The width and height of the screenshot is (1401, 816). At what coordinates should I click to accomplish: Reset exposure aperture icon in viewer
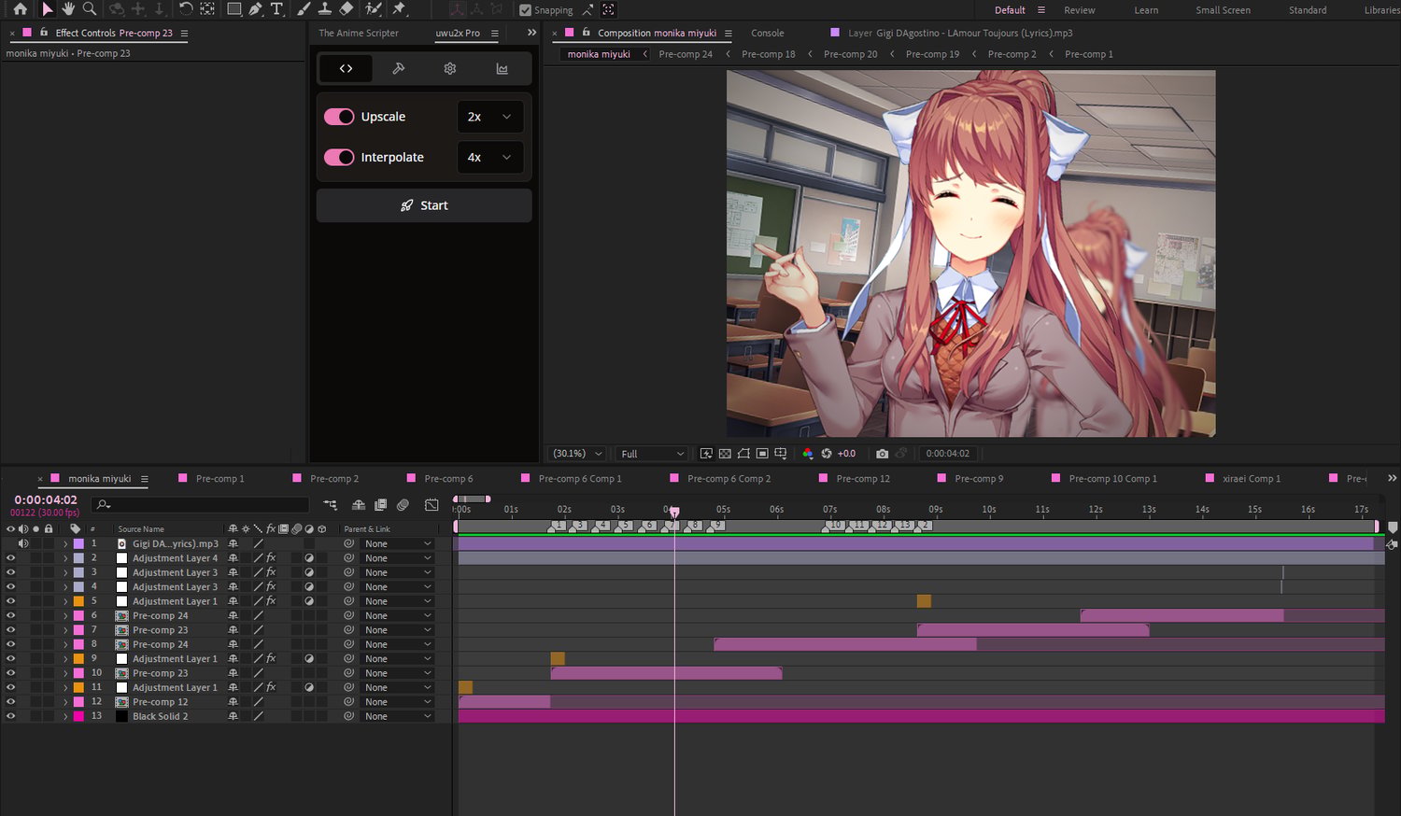pyautogui.click(x=826, y=454)
